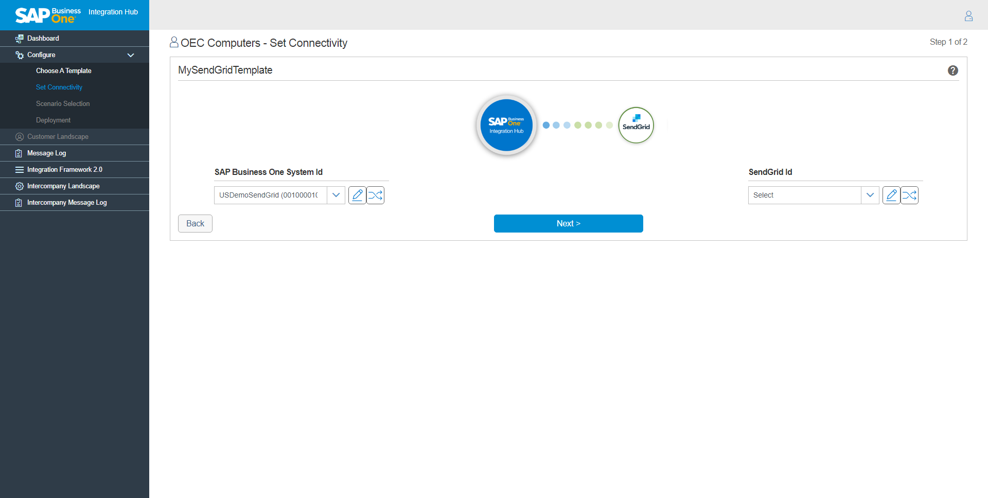988x498 pixels.
Task: Edit the SAP Business One system entry
Action: [357, 195]
